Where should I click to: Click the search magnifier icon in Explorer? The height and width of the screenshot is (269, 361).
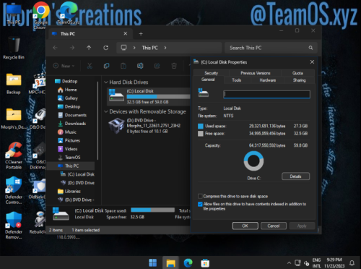click(x=310, y=48)
